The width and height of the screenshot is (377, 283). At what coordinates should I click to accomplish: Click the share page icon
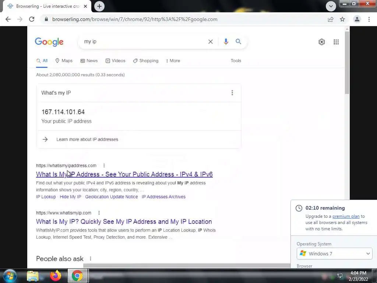pyautogui.click(x=331, y=19)
